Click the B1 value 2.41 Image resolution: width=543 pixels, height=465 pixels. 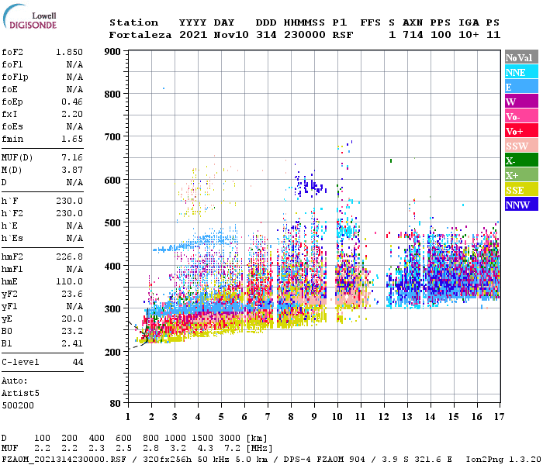[x=72, y=343]
